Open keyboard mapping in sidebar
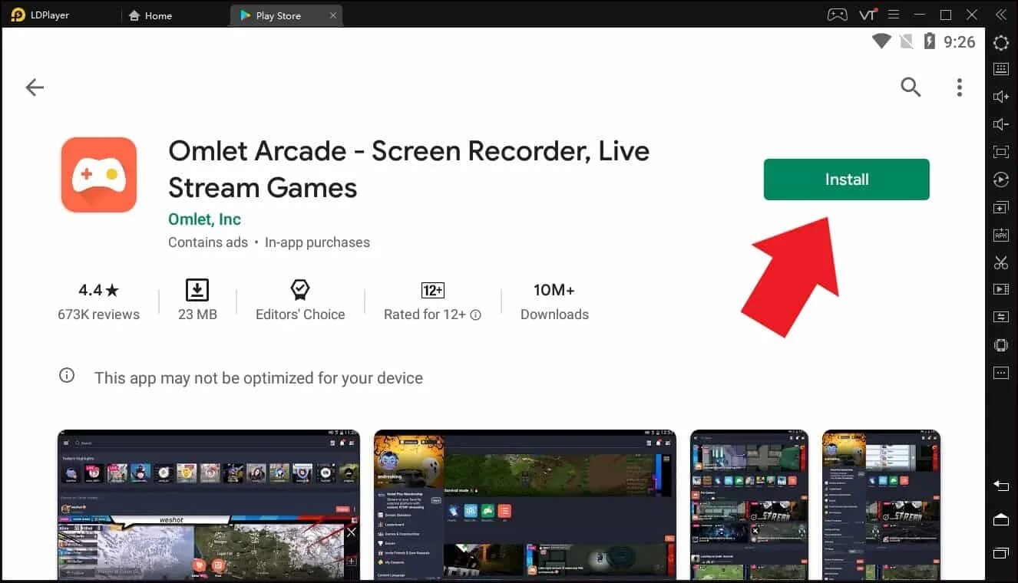1018x583 pixels. tap(1001, 69)
